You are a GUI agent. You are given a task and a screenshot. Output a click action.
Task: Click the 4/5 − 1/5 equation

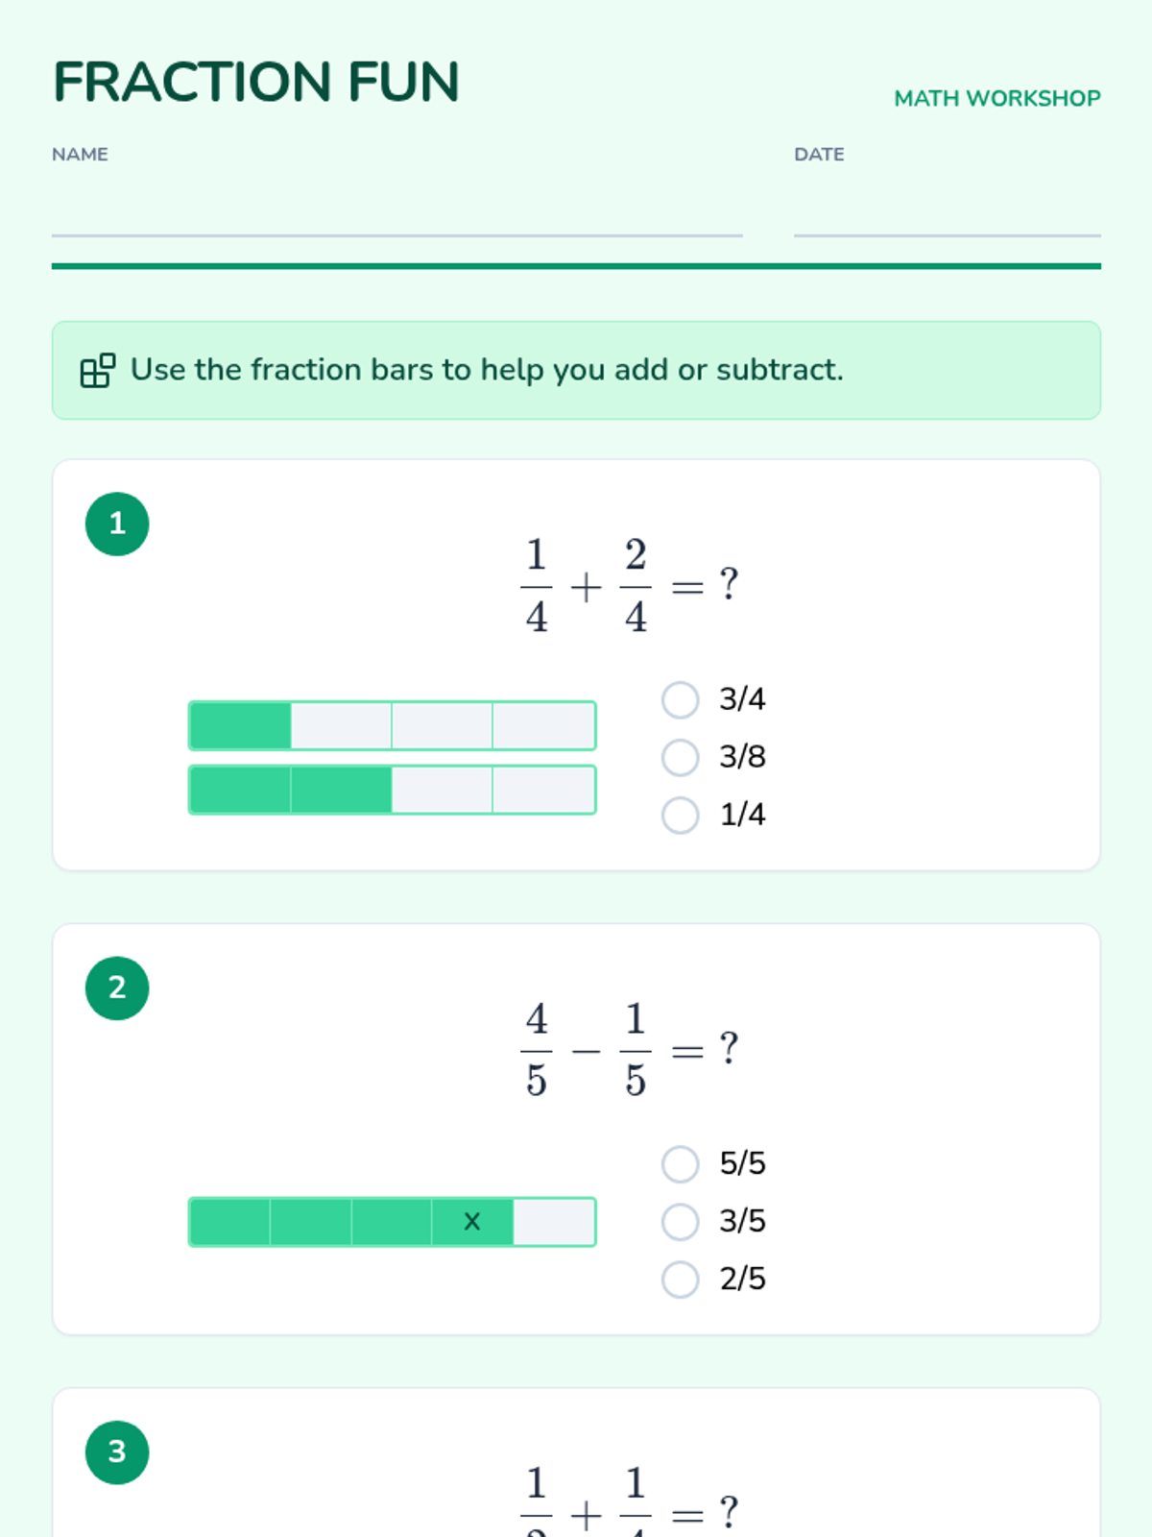click(x=630, y=1049)
